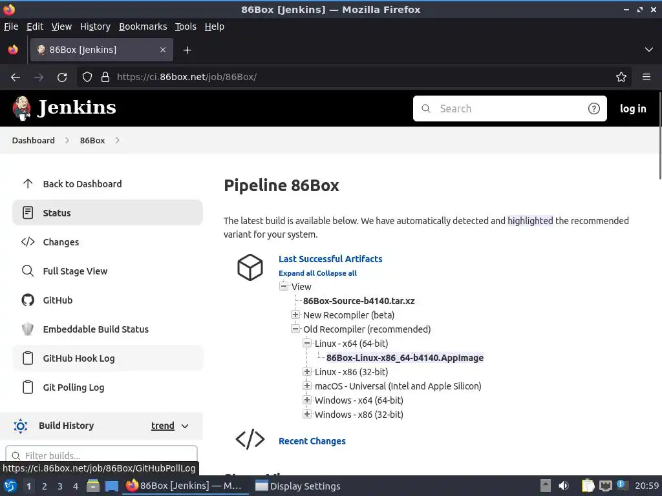Reload the page with the refresh icon
Screen dimensions: 662x496
click(62, 77)
